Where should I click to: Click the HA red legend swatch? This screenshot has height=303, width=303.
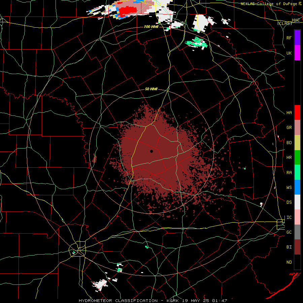[x=297, y=112]
